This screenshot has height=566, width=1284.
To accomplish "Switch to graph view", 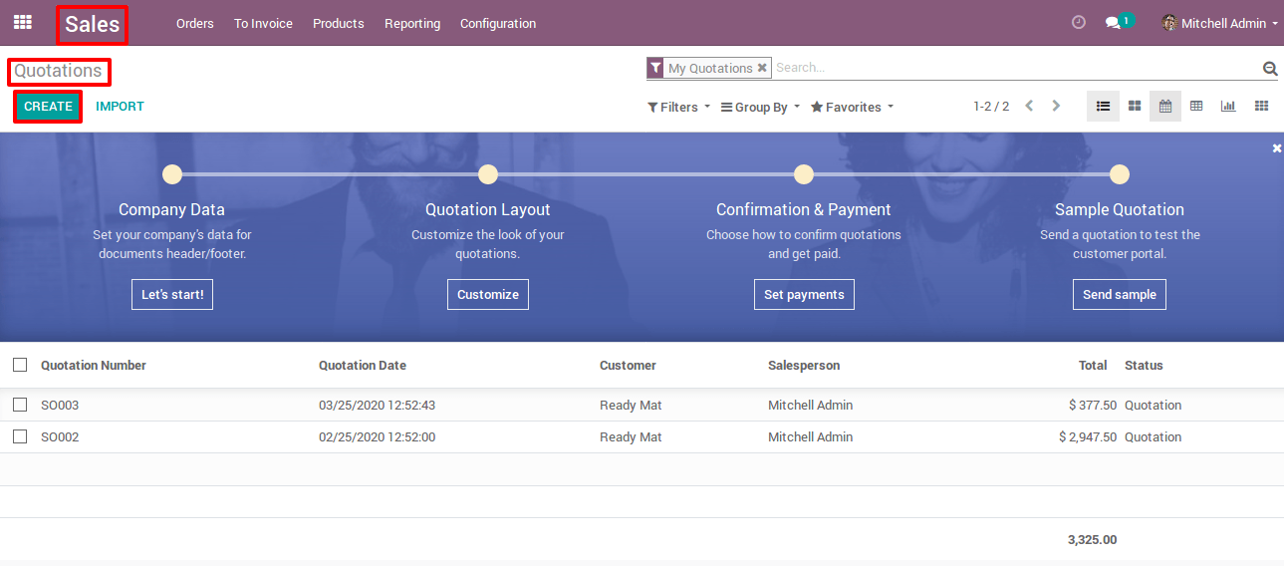I will [1228, 106].
